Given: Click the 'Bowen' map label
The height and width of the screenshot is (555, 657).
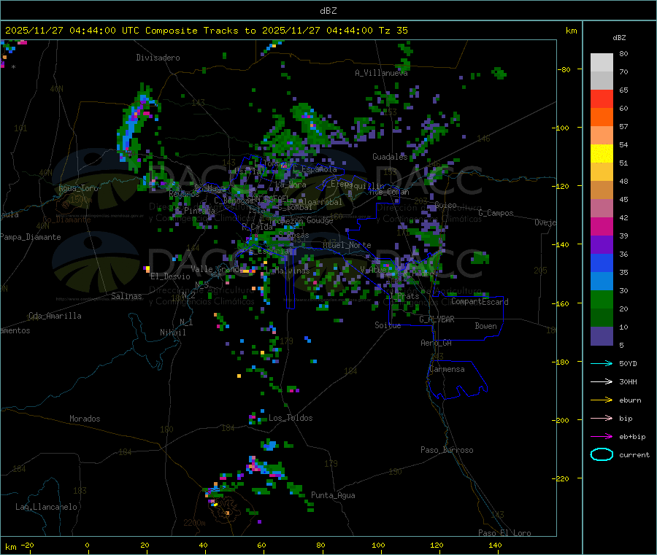Looking at the screenshot, I should click(x=485, y=326).
